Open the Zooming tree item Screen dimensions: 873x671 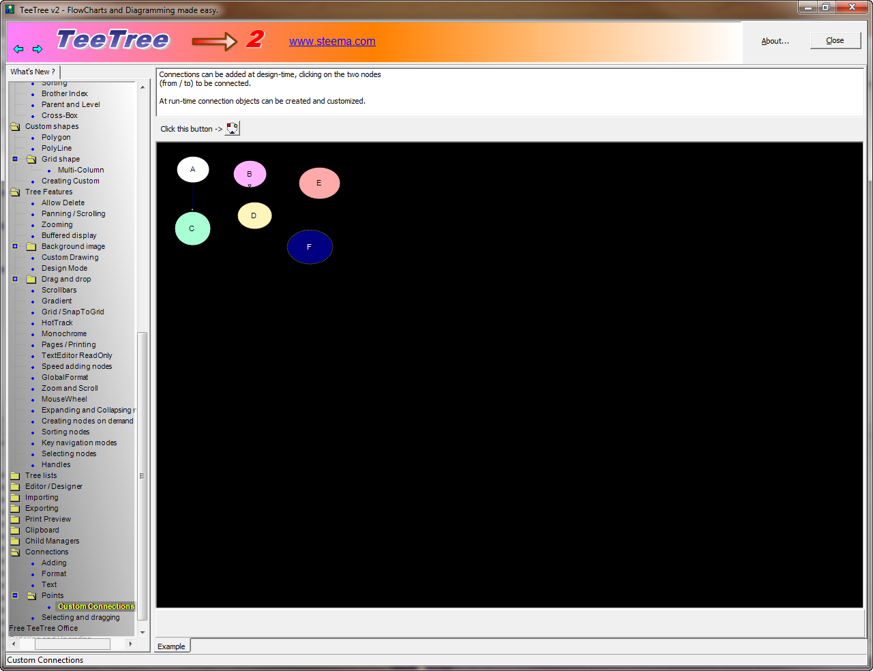[57, 224]
